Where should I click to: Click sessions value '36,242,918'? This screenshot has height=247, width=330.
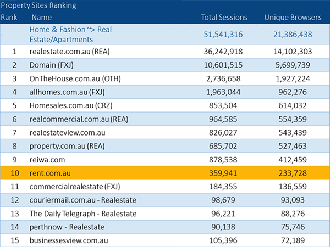[223, 52]
